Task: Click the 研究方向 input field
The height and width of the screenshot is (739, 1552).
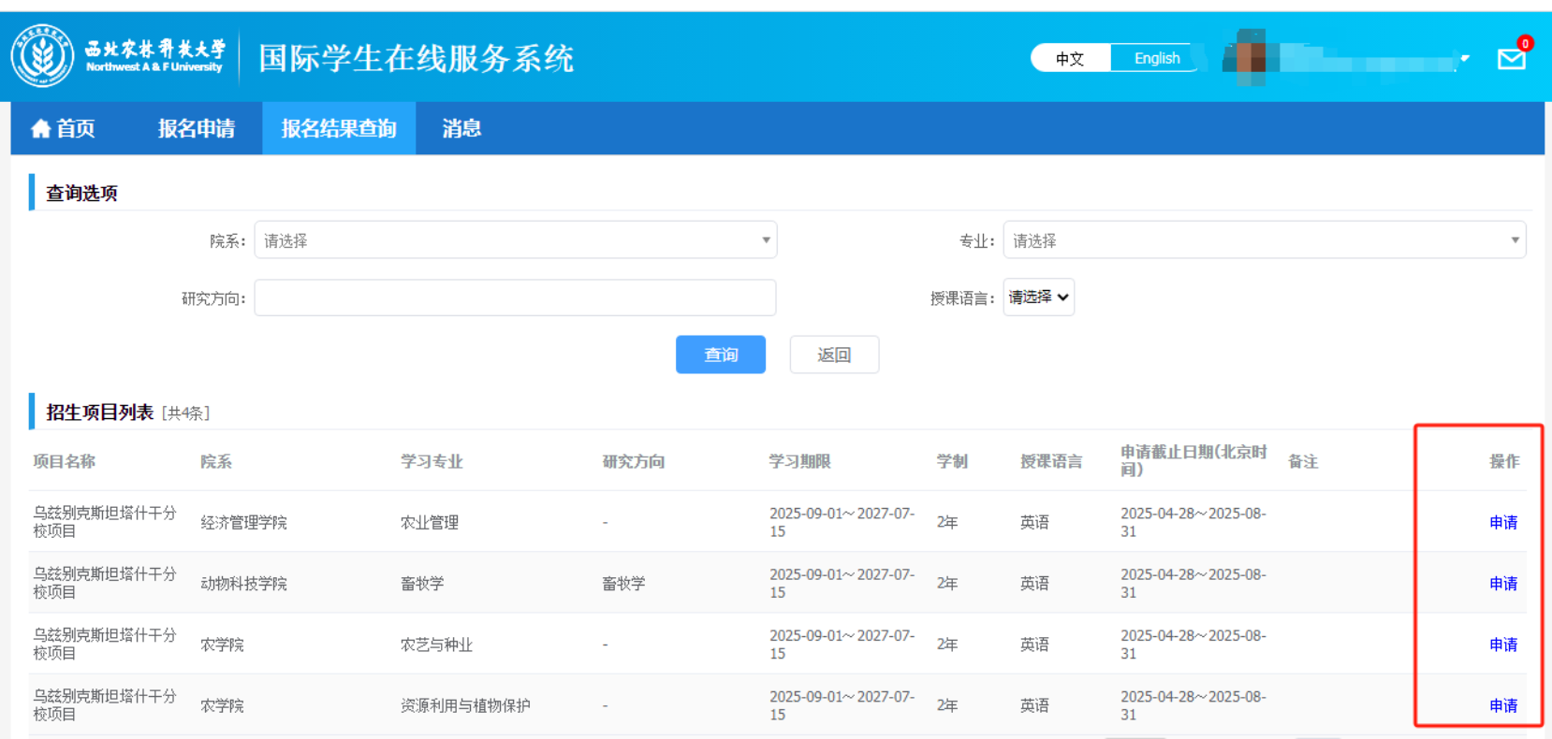Action: click(515, 297)
